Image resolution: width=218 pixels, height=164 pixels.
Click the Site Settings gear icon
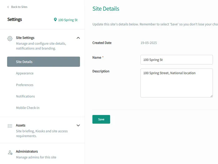10,38
